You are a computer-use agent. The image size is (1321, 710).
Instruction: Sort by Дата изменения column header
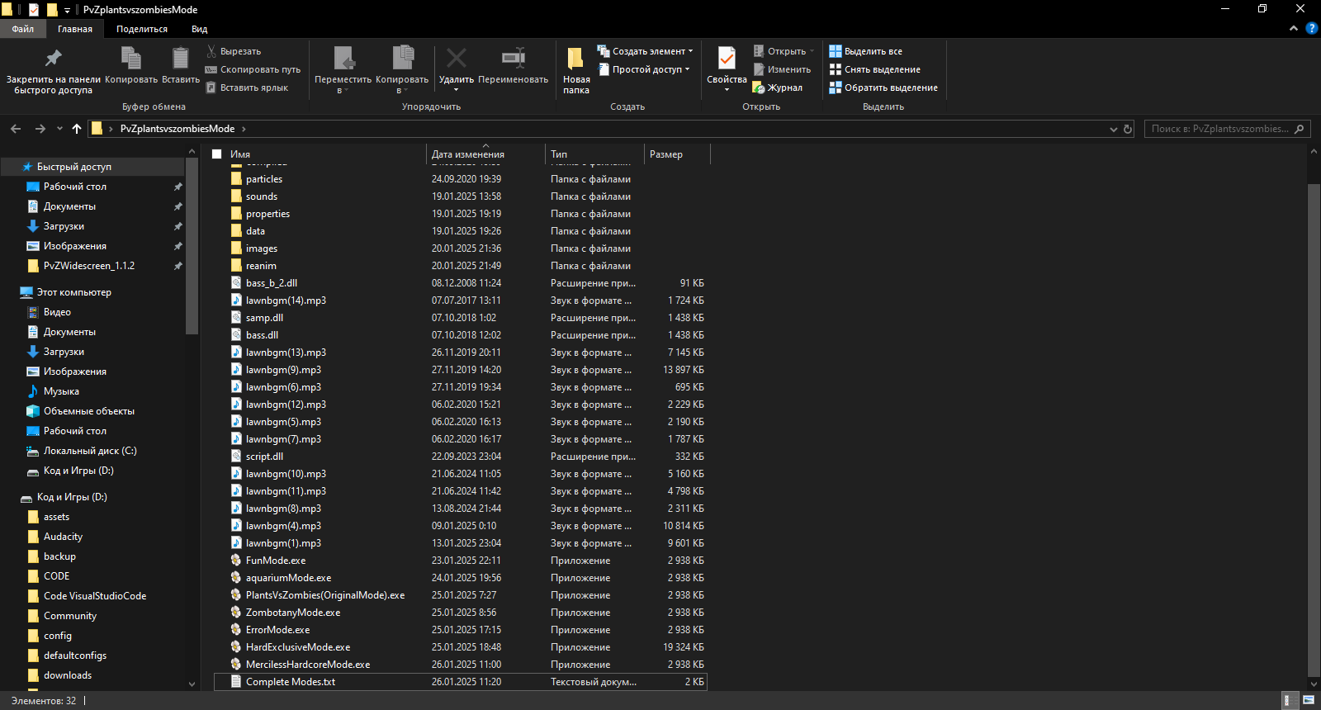point(468,154)
